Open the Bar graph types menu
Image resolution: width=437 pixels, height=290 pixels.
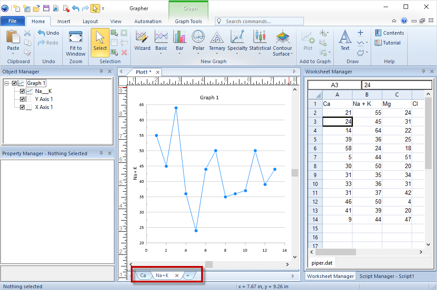(x=179, y=40)
